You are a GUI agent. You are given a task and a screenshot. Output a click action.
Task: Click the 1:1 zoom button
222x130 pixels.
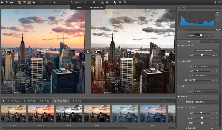coord(47,2)
